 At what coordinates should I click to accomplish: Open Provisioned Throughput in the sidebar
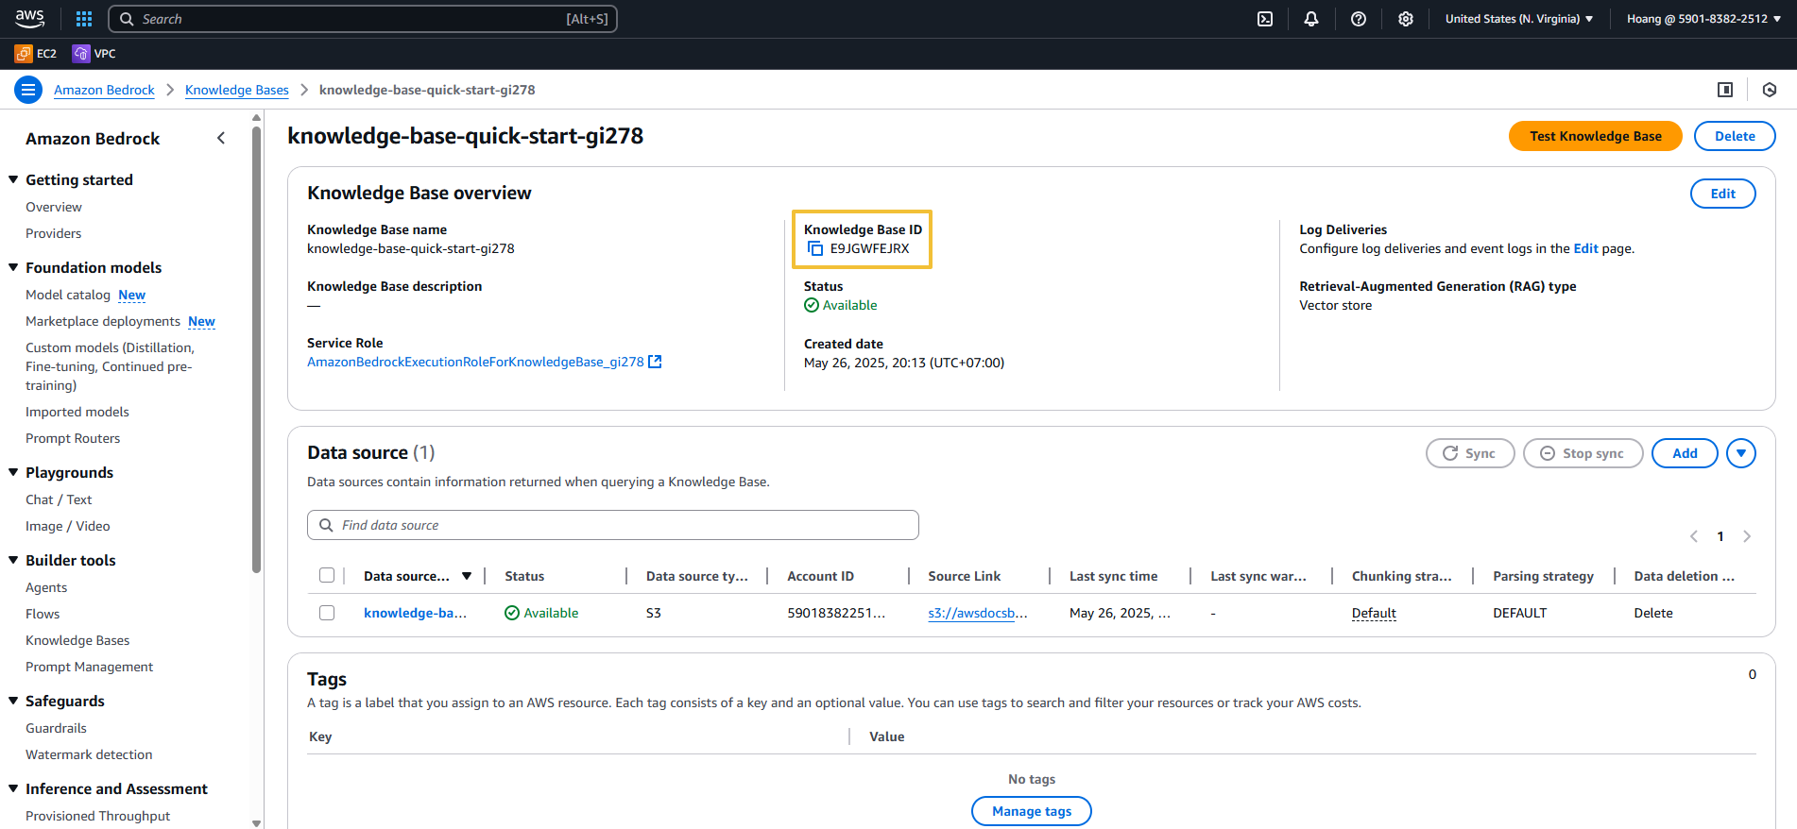click(x=98, y=816)
